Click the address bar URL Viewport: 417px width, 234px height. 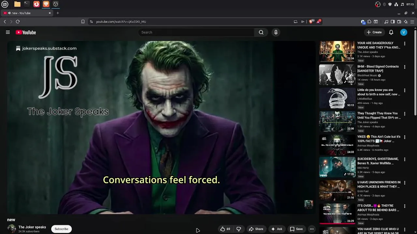(x=121, y=21)
